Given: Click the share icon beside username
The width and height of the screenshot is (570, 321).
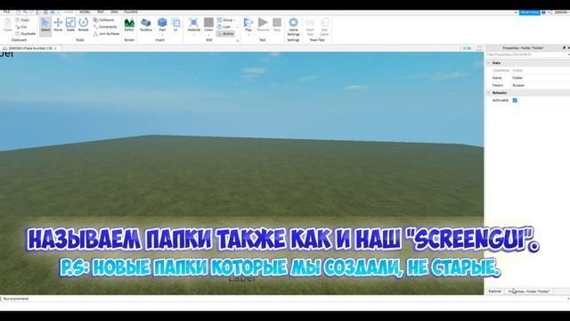Looking at the screenshot, I should click(550, 12).
